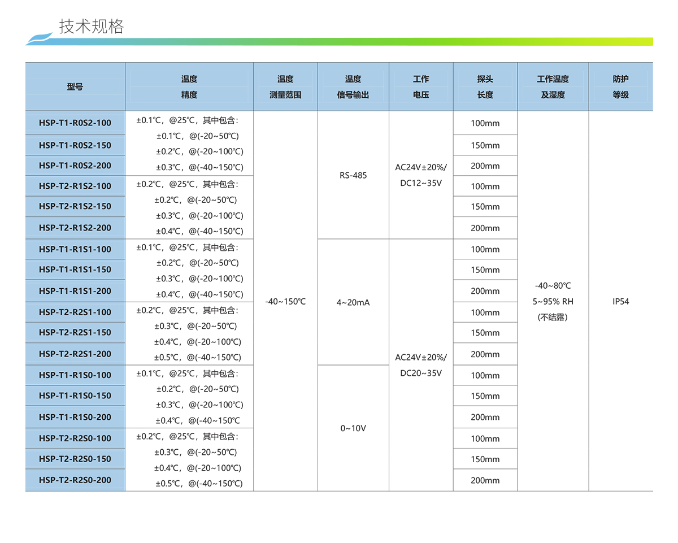Select the 0~10V signal output cell
The height and width of the screenshot is (543, 678).
click(353, 428)
